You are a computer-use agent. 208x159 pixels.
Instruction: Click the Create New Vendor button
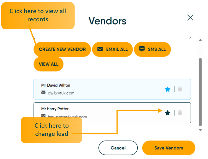coord(62,49)
